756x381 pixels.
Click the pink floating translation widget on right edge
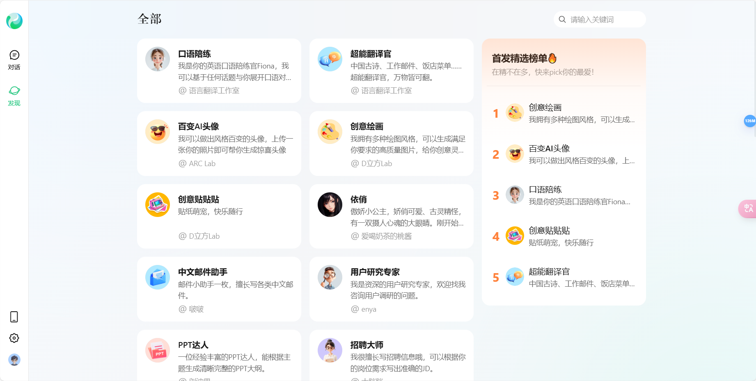click(x=749, y=209)
